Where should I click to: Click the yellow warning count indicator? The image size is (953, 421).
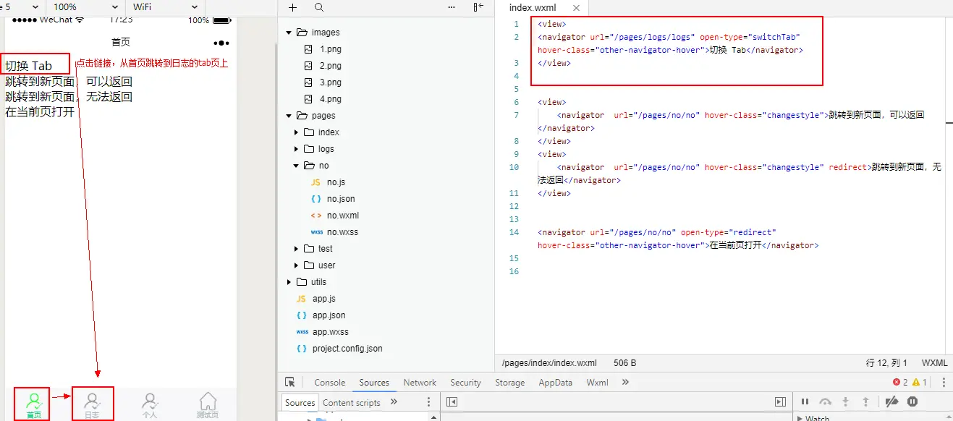[x=920, y=382]
